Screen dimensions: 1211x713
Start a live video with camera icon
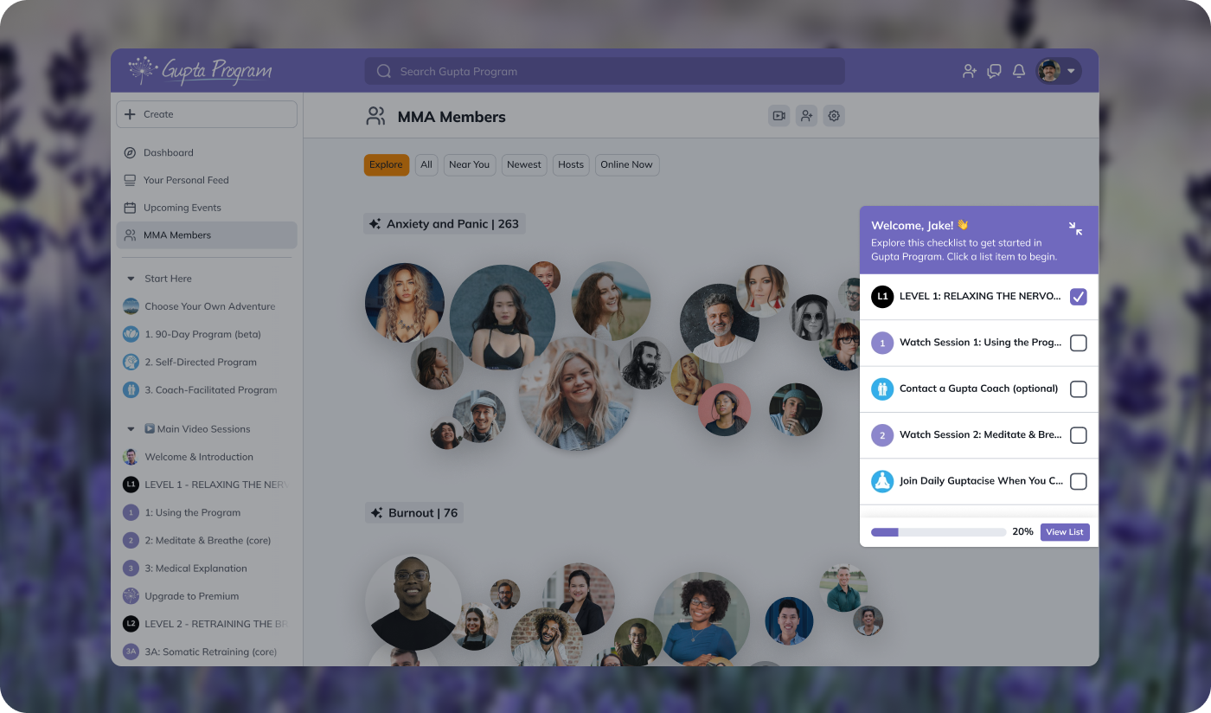(779, 116)
